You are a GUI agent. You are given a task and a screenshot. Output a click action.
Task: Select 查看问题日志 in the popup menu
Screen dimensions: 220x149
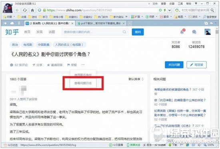(83, 83)
